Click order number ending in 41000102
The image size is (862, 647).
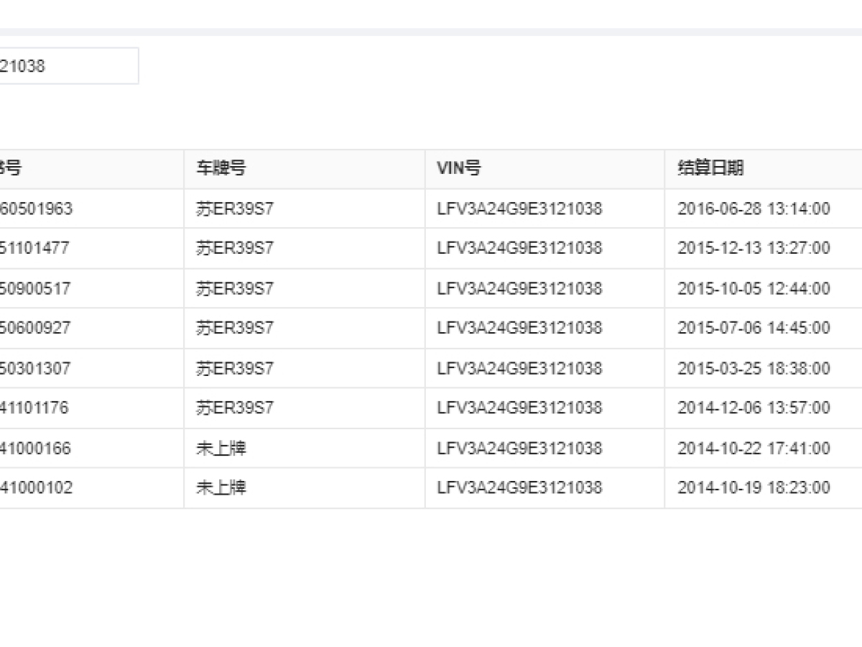36,487
